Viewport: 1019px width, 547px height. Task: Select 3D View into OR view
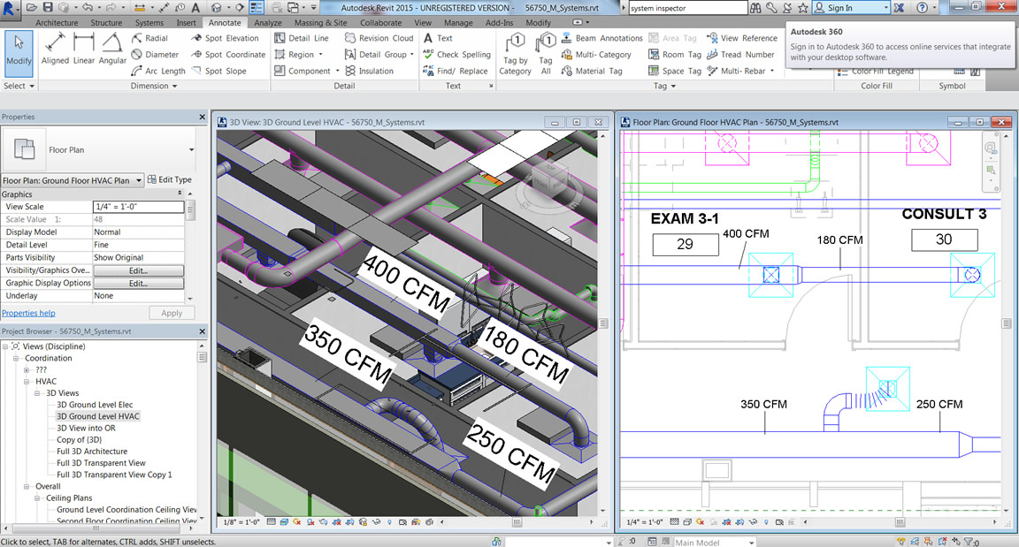coord(86,429)
